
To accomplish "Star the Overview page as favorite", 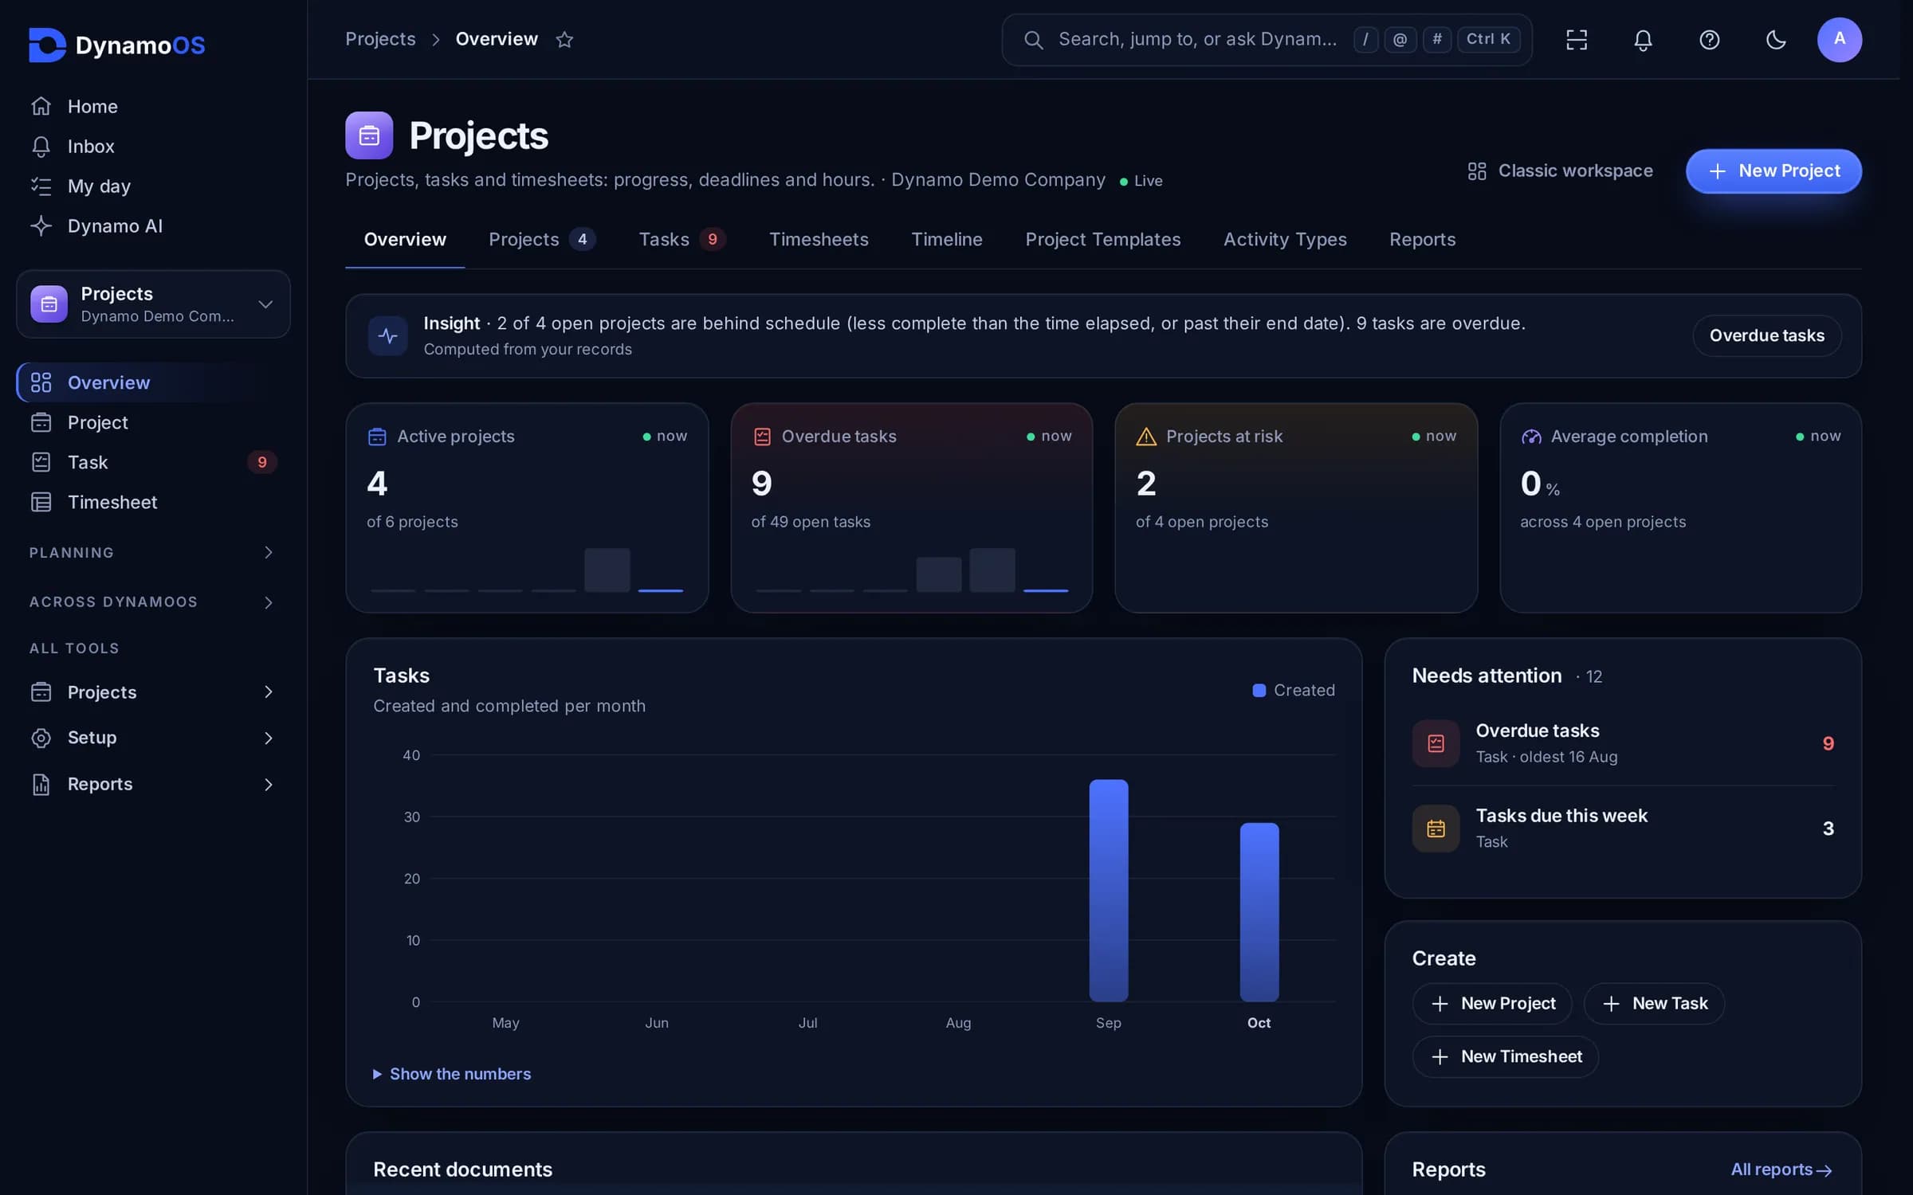I will coord(564,39).
